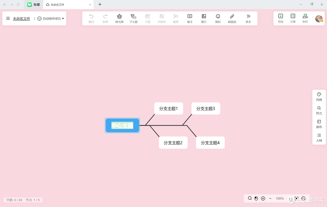Select the 格式刷 format painter

(x=119, y=18)
